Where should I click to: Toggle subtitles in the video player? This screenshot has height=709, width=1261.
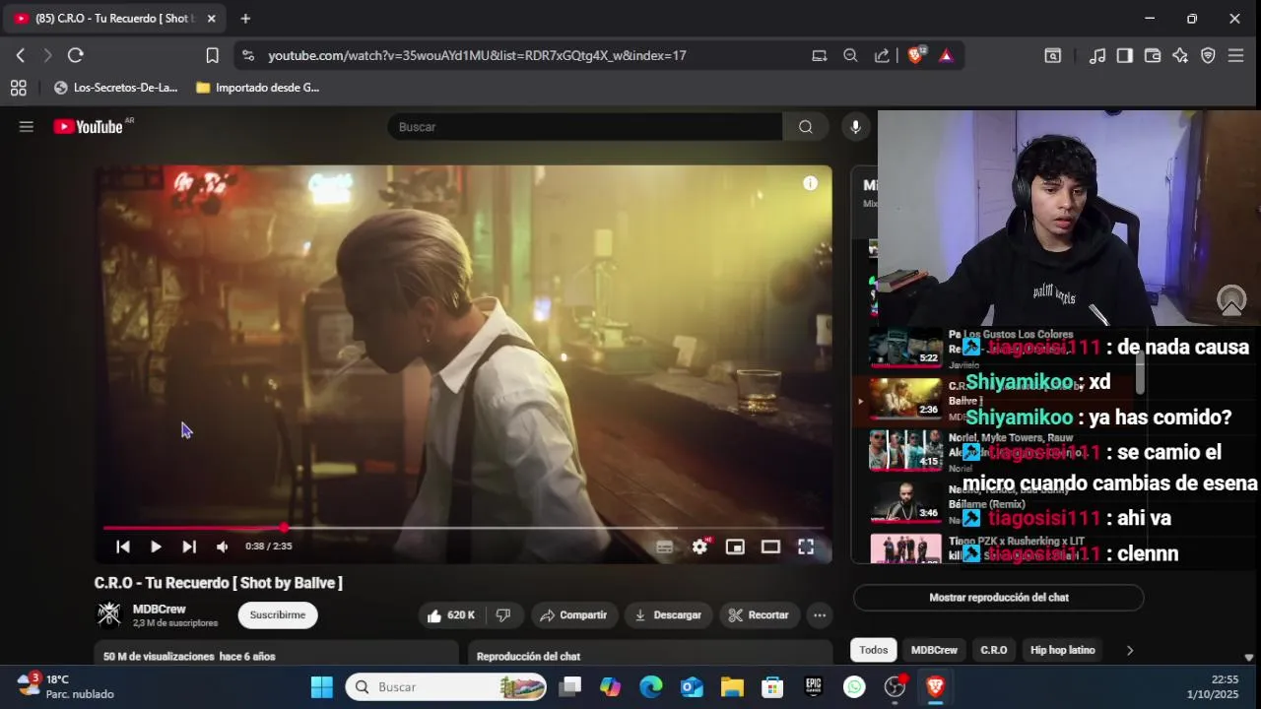click(x=665, y=548)
